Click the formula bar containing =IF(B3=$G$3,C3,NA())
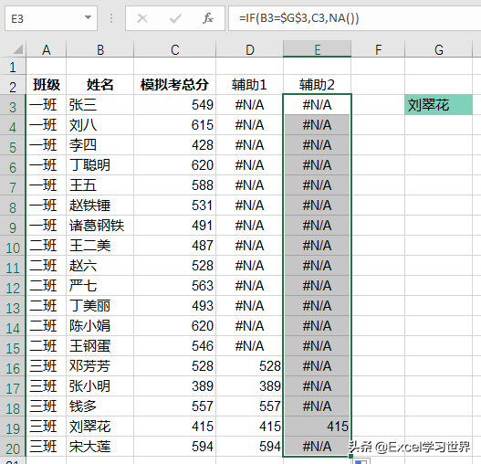 [354, 18]
